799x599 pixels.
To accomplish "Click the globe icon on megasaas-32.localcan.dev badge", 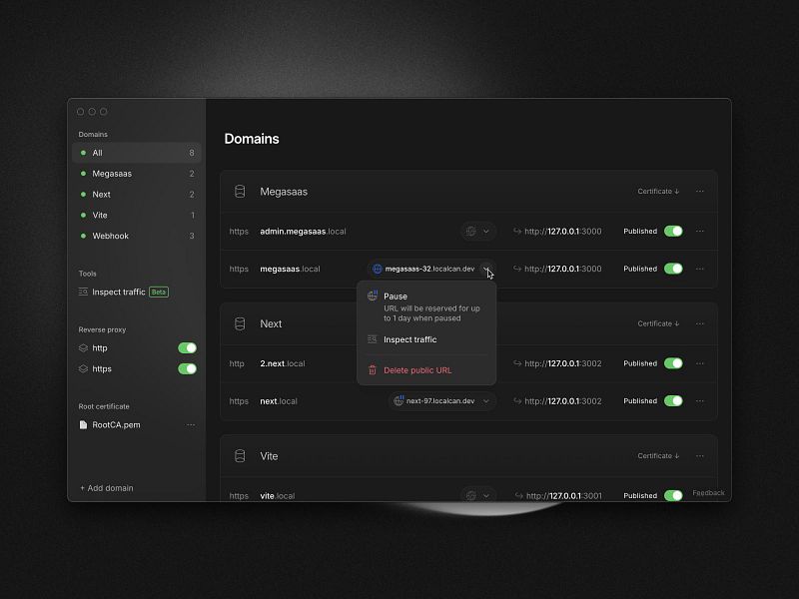I will point(377,269).
